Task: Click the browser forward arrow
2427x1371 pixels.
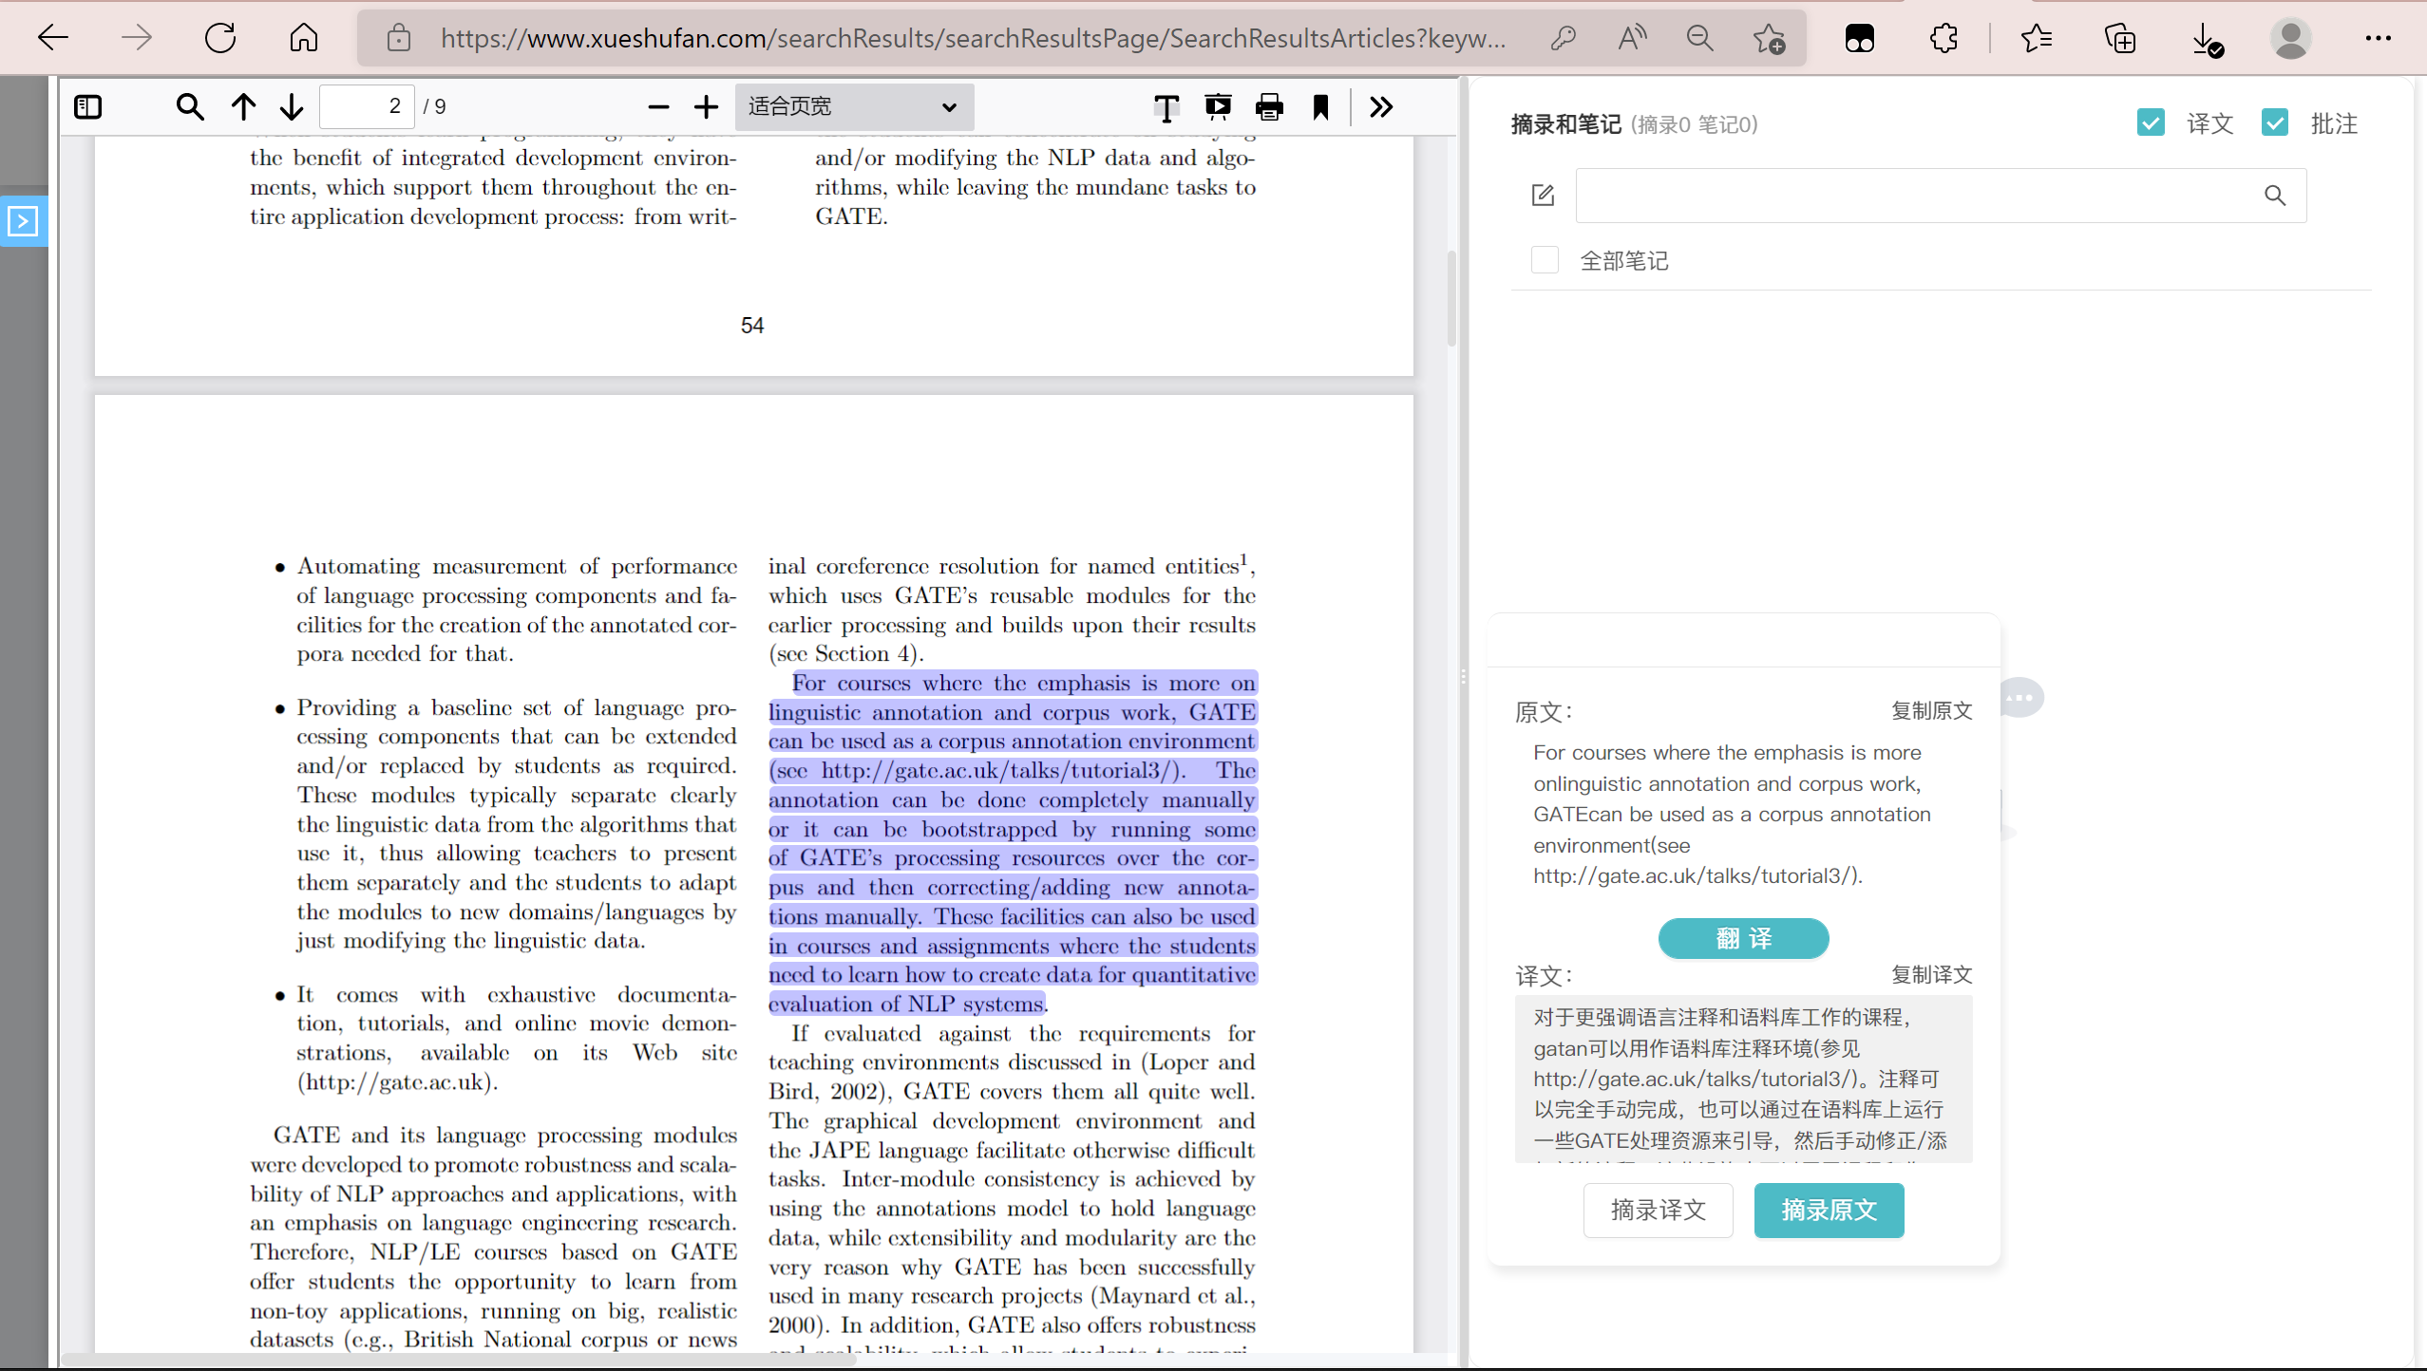Action: point(137,38)
